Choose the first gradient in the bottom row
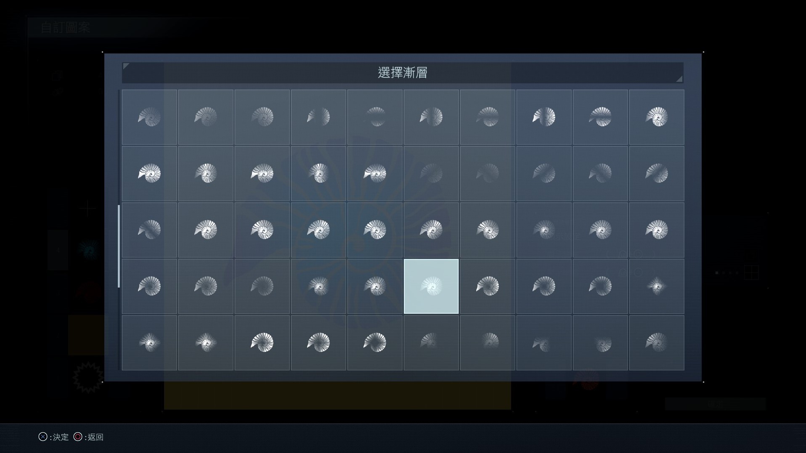806x453 pixels. coord(149,343)
